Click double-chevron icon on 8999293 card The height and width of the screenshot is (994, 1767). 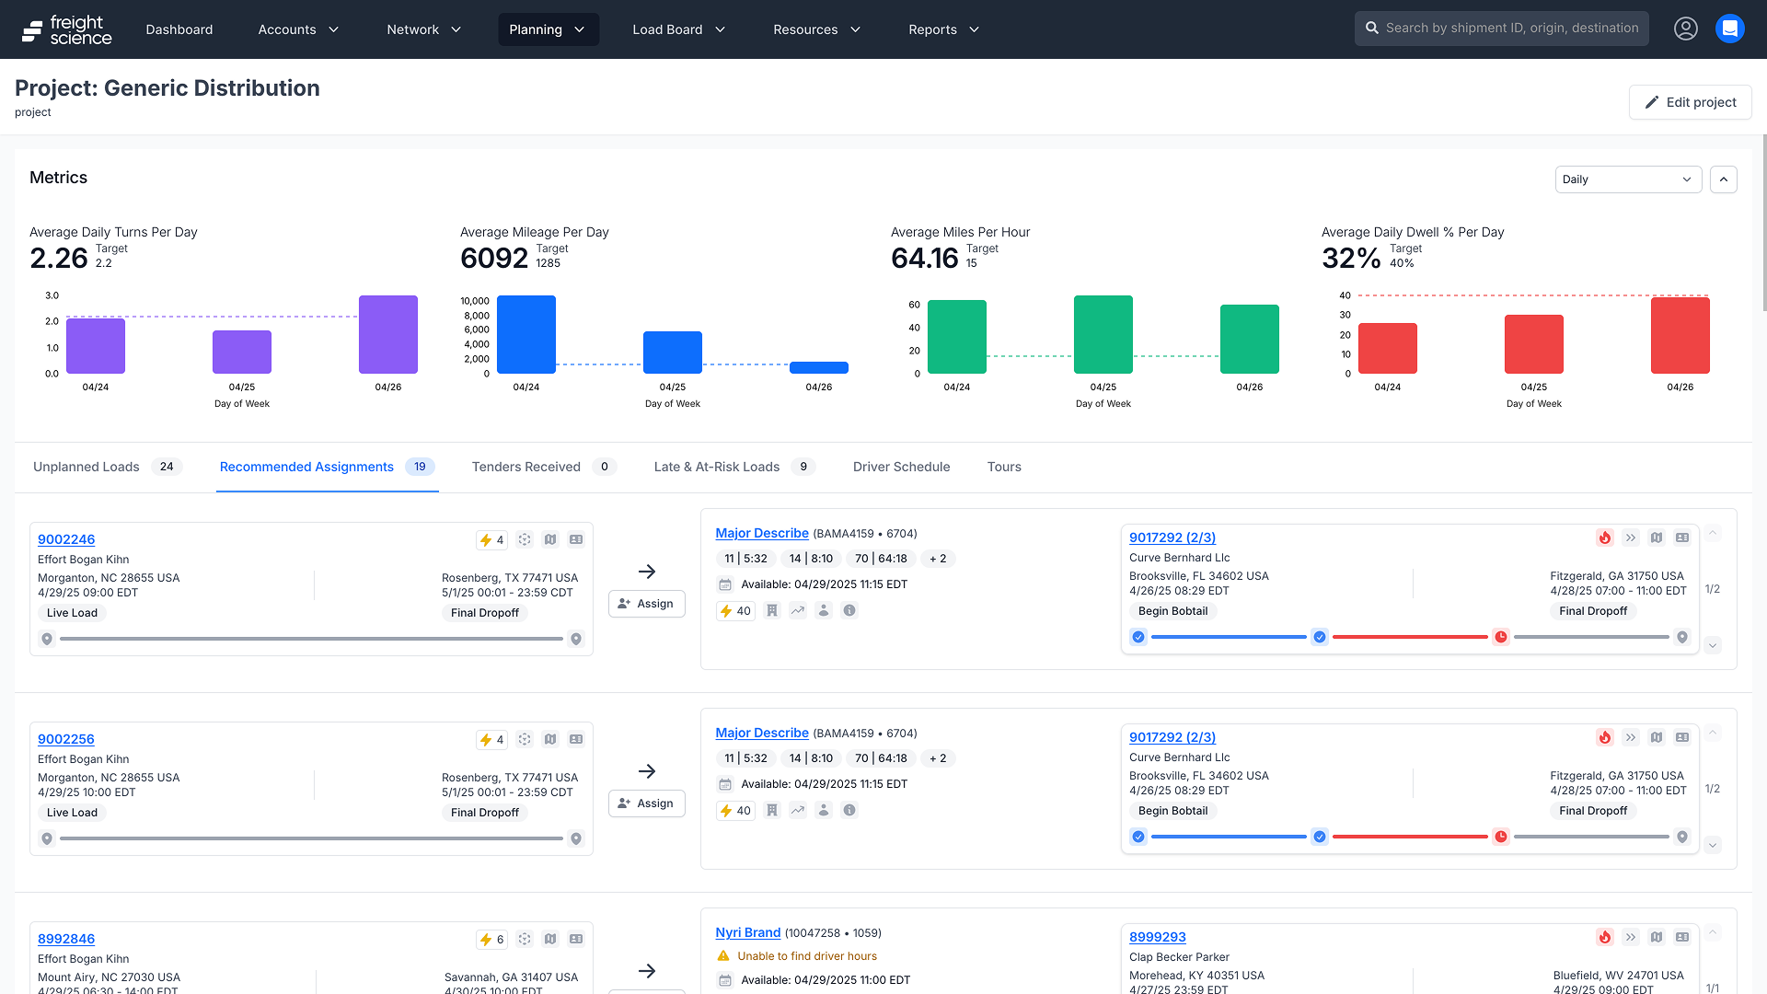click(1631, 937)
